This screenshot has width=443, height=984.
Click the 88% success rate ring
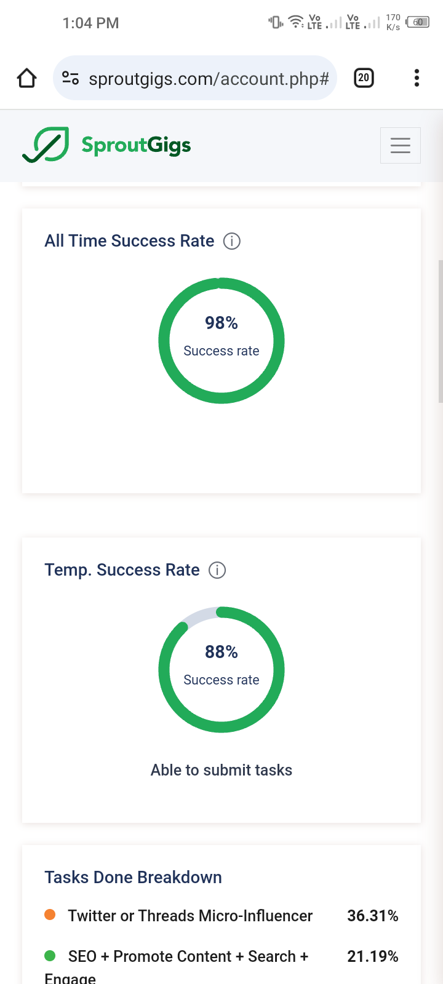pos(221,670)
